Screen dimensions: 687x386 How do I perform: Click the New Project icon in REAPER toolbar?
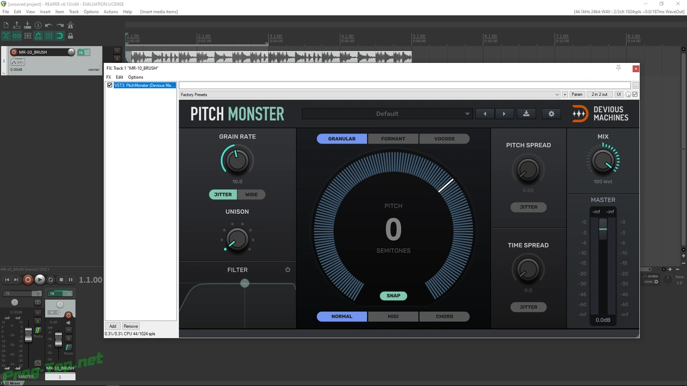[6, 25]
